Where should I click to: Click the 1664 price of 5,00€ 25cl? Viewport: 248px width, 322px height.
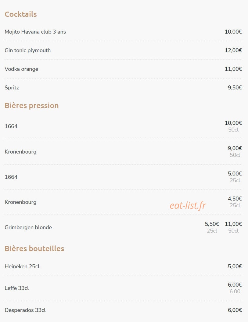pos(235,174)
